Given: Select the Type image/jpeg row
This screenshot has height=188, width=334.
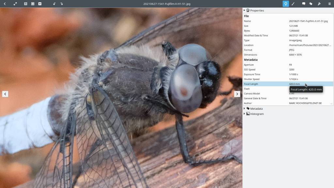Looking at the screenshot, I should pyautogui.click(x=288, y=40).
